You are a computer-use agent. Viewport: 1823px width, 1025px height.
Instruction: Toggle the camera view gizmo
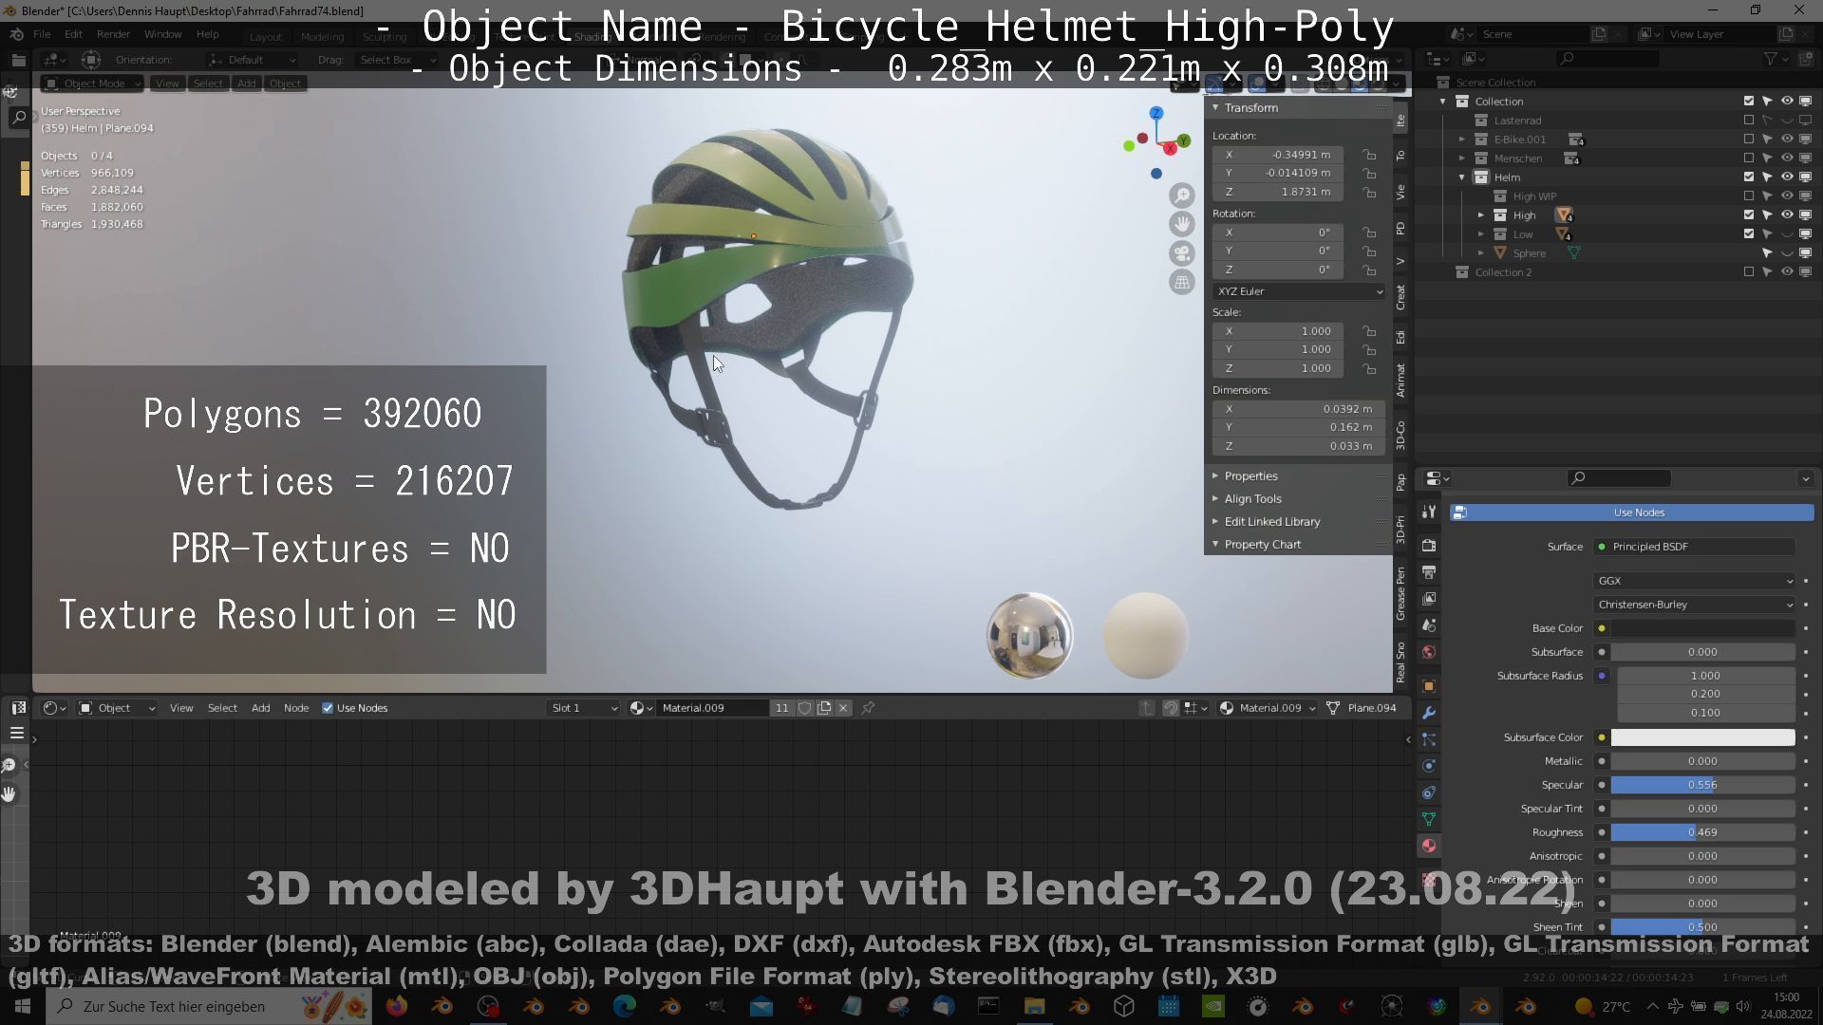coord(1182,253)
